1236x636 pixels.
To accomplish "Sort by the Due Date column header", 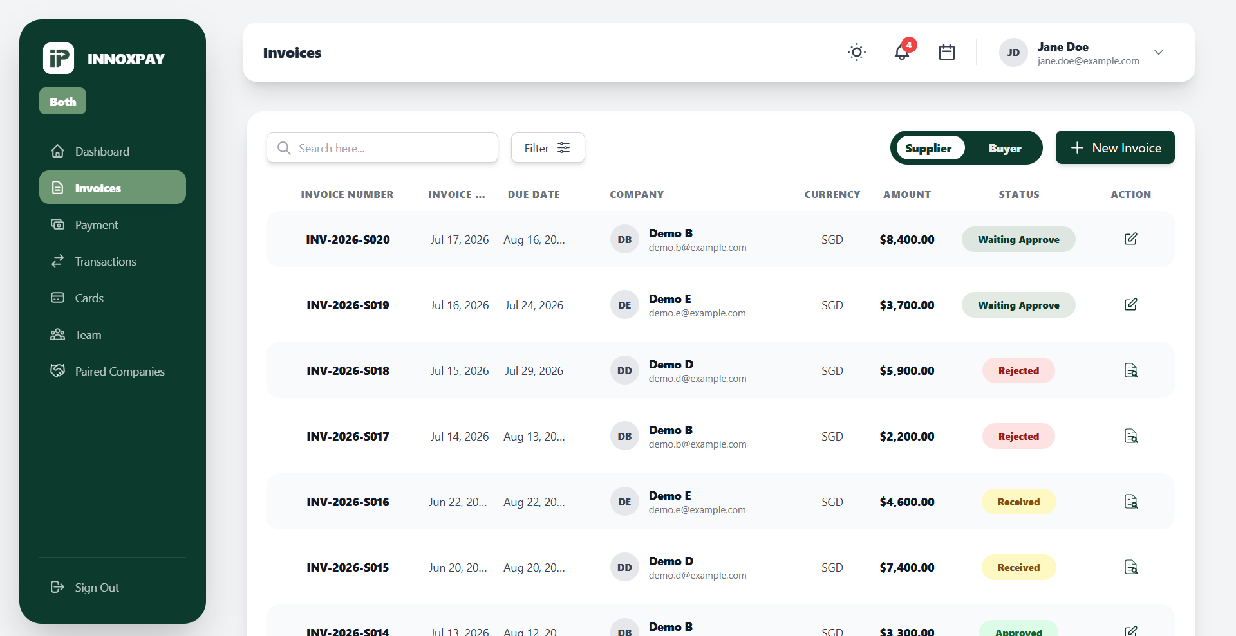I will pos(534,194).
